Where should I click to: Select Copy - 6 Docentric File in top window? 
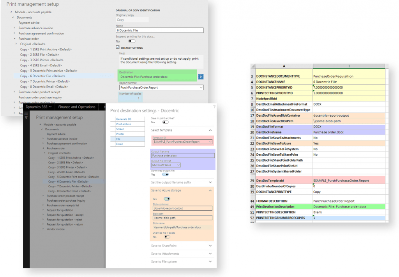[42, 76]
